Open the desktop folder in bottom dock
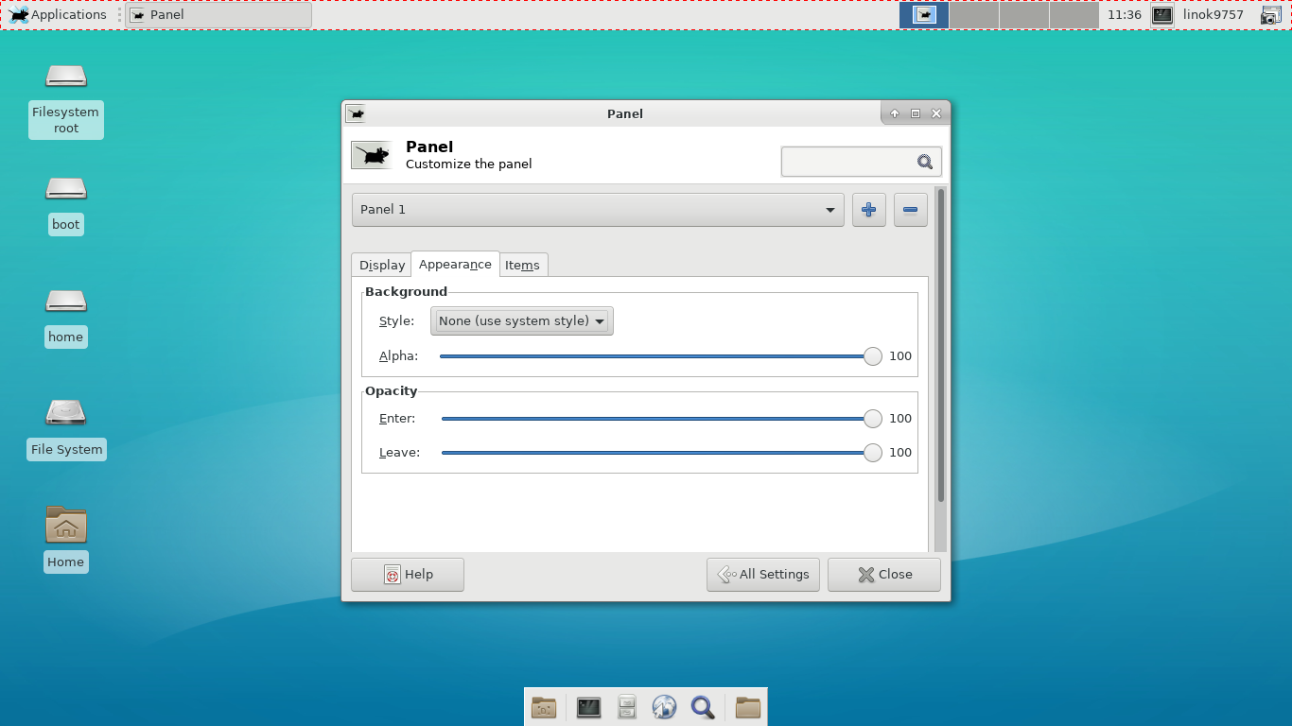 (x=544, y=707)
